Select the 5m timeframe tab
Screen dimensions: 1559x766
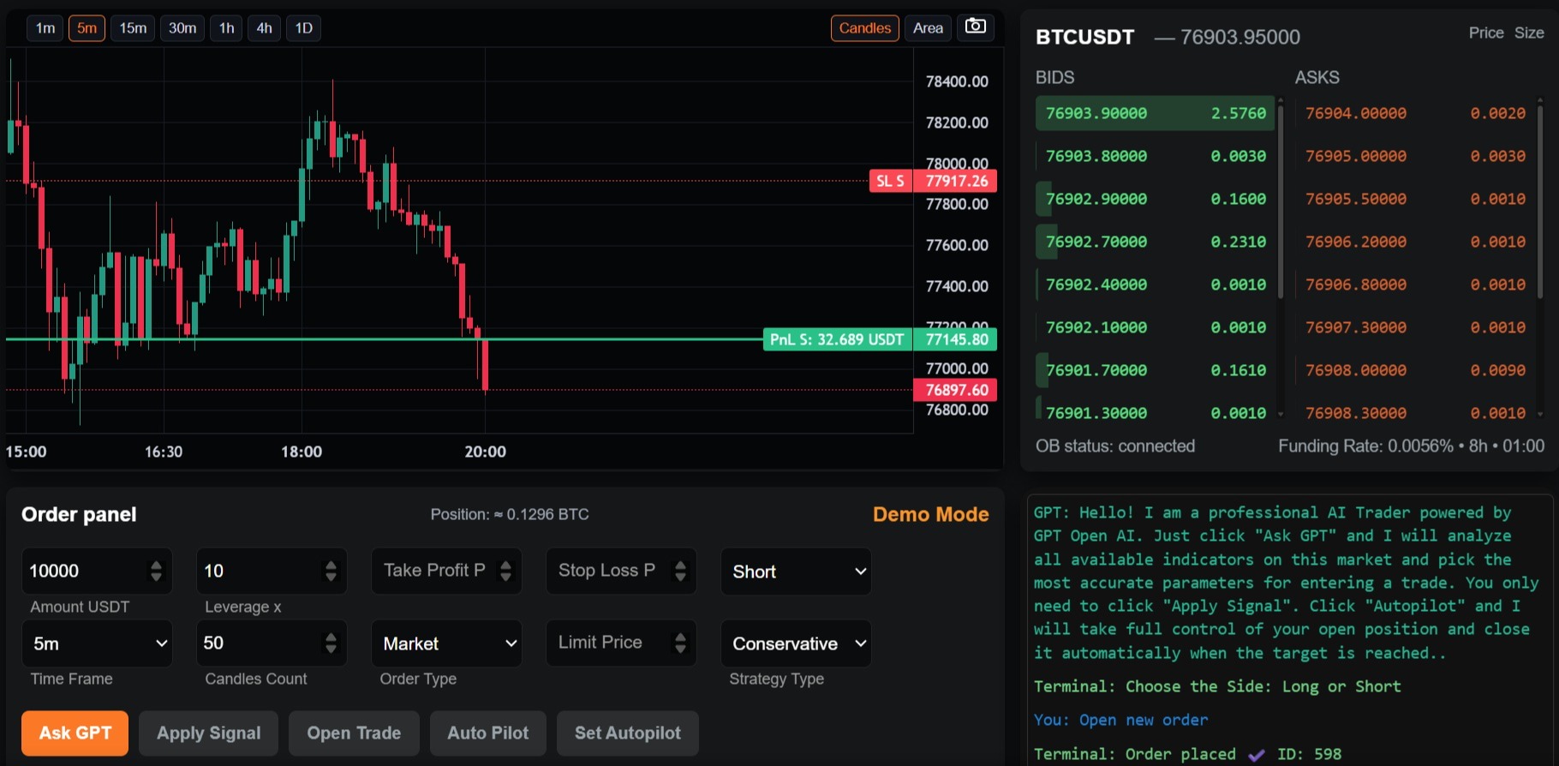coord(87,28)
